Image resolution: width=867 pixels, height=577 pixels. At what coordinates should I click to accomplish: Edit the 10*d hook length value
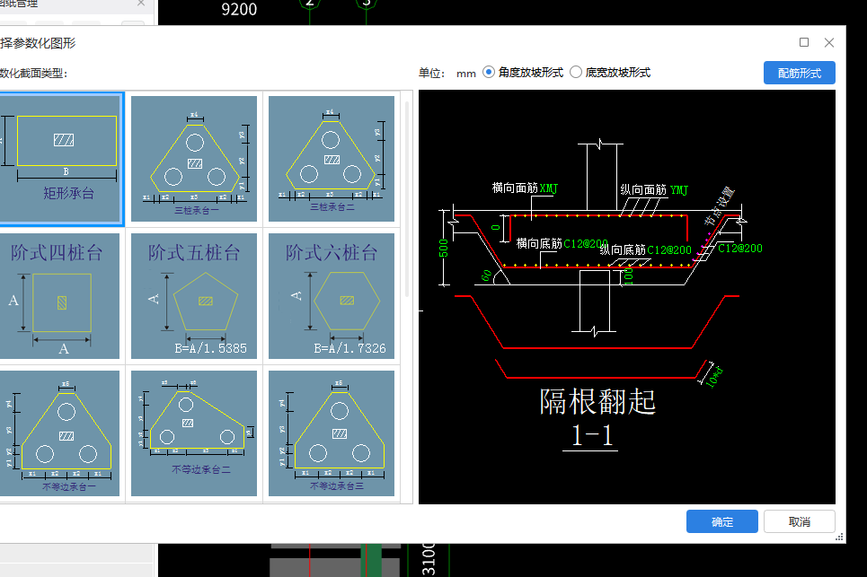tap(715, 377)
